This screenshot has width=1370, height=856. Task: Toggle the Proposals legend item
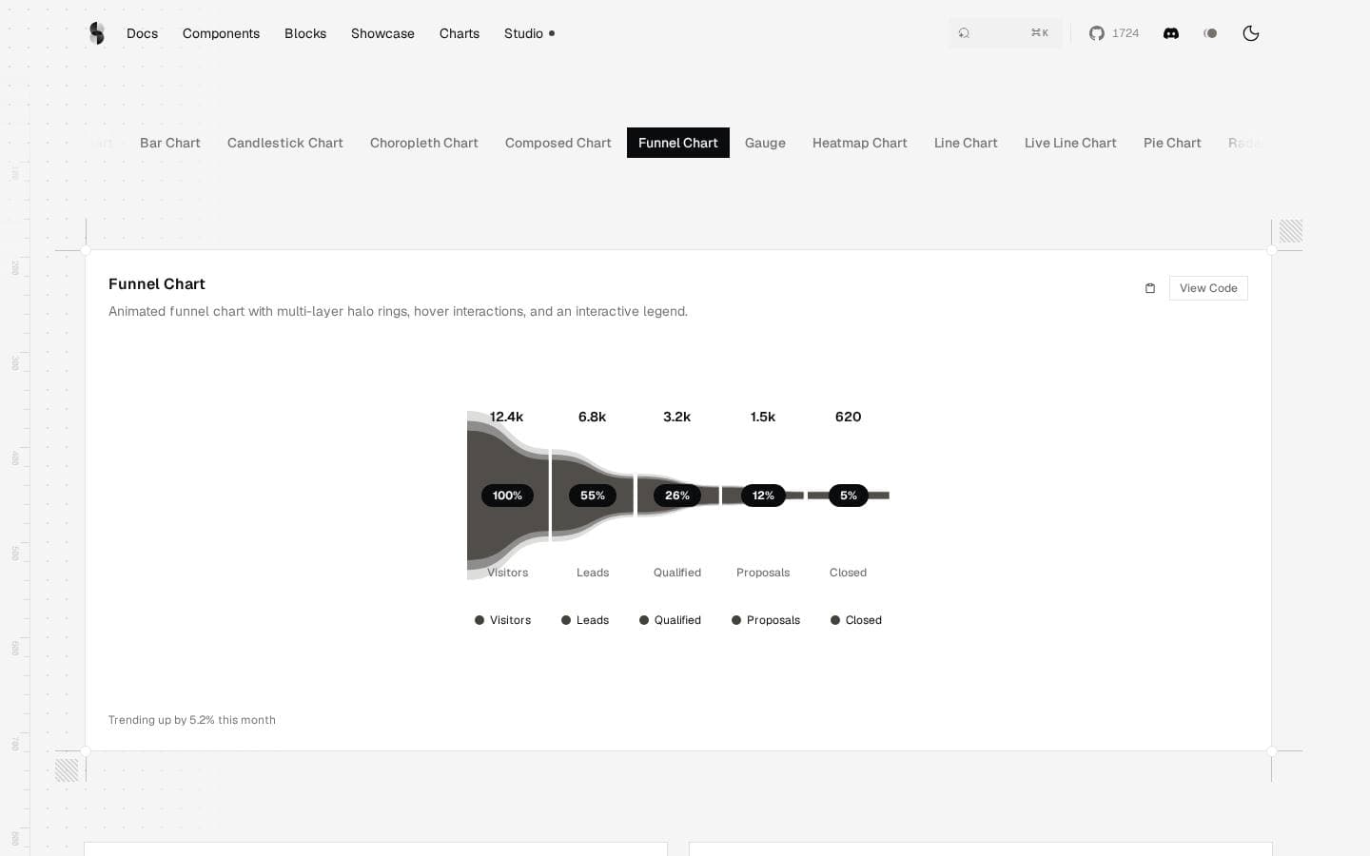point(766,620)
